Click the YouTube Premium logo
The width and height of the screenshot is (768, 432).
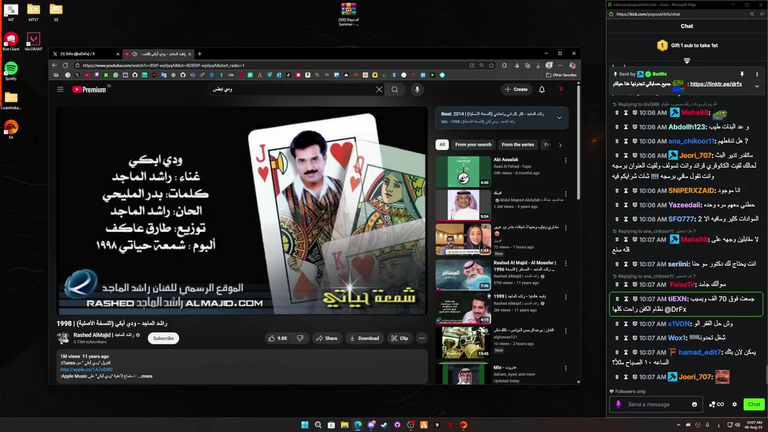(89, 89)
